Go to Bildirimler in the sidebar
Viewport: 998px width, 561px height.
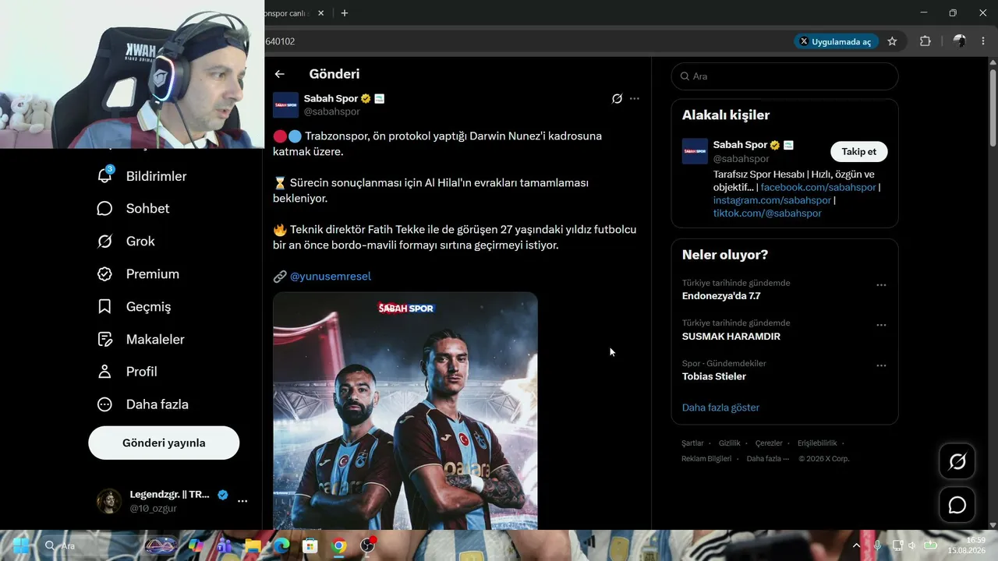coord(156,176)
